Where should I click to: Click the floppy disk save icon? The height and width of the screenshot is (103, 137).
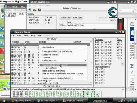39,10
